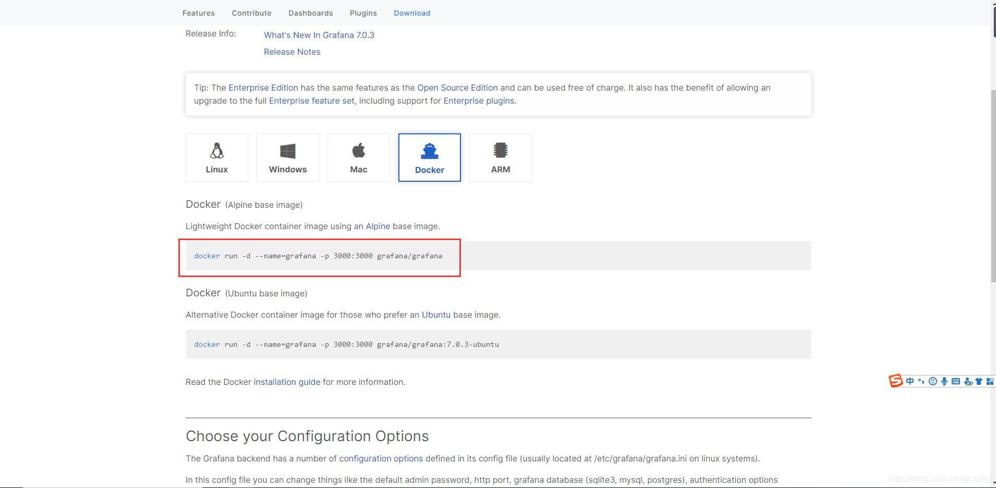This screenshot has width=996, height=488.
Task: Click the vertical page scrollbar thumb
Action: coord(993,185)
